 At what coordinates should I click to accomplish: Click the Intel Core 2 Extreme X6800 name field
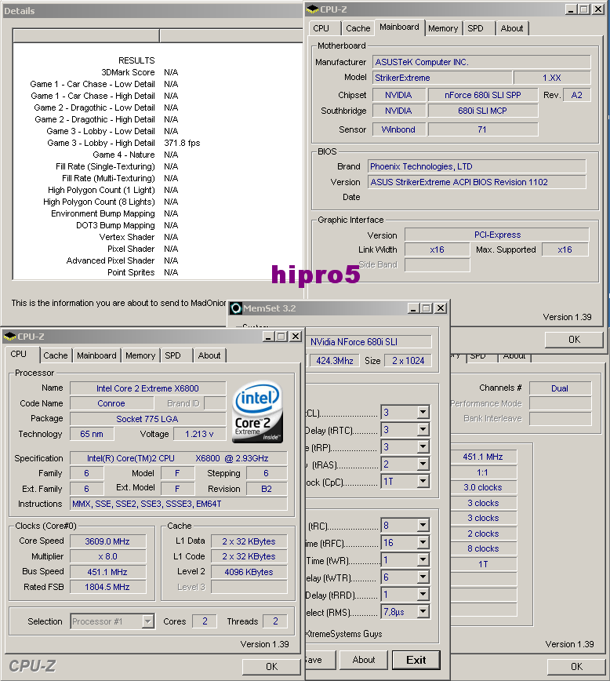[x=147, y=388]
